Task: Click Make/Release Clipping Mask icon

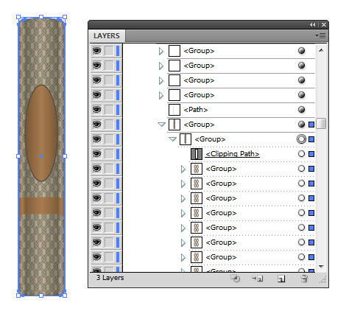Action: tap(236, 279)
